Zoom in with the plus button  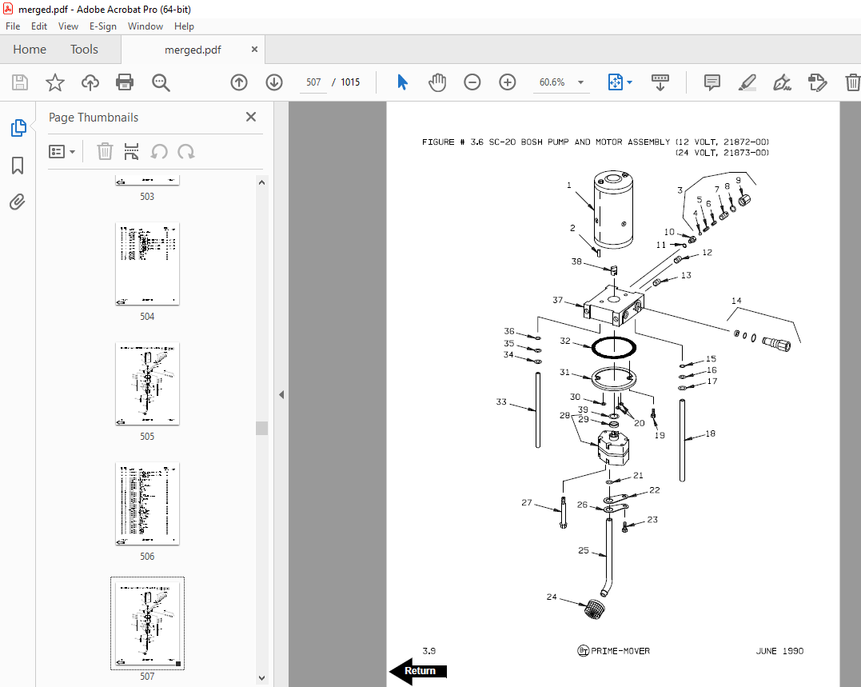pos(508,82)
